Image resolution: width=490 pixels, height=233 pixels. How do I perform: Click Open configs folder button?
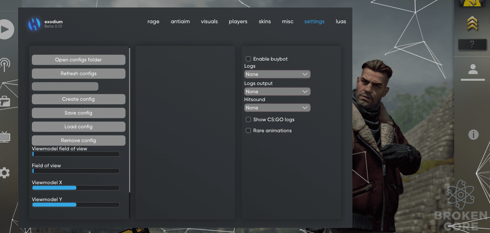click(x=79, y=60)
